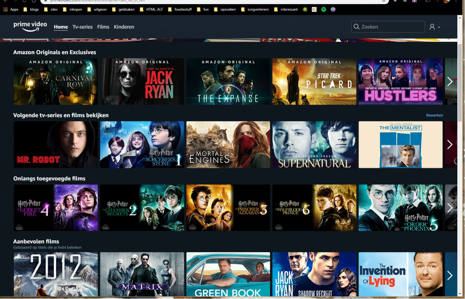Open the Carnival Row thumbnail

click(56, 82)
